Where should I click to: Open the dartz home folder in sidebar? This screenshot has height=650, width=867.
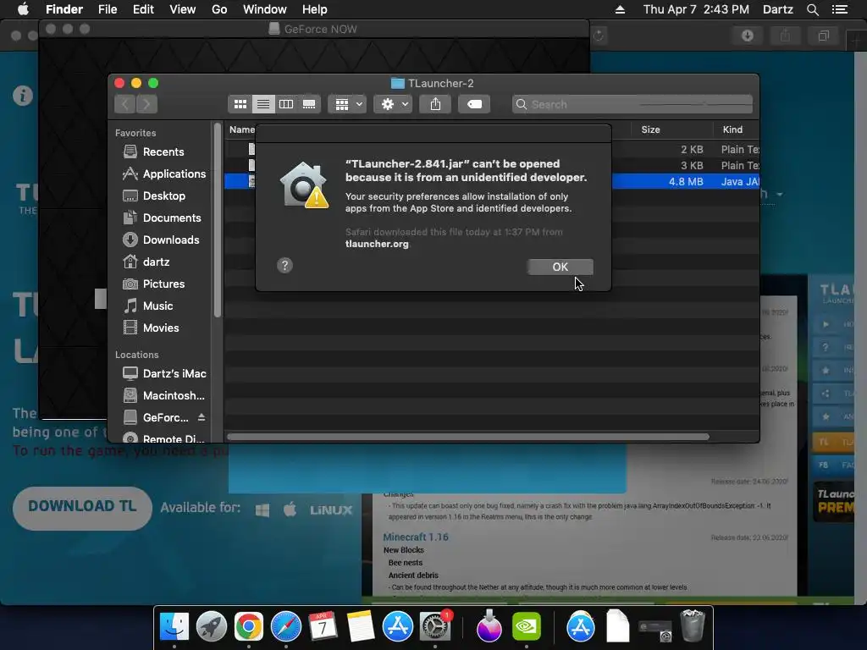click(157, 262)
